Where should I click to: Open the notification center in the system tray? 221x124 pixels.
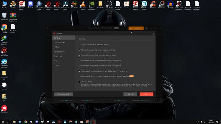click(x=217, y=122)
